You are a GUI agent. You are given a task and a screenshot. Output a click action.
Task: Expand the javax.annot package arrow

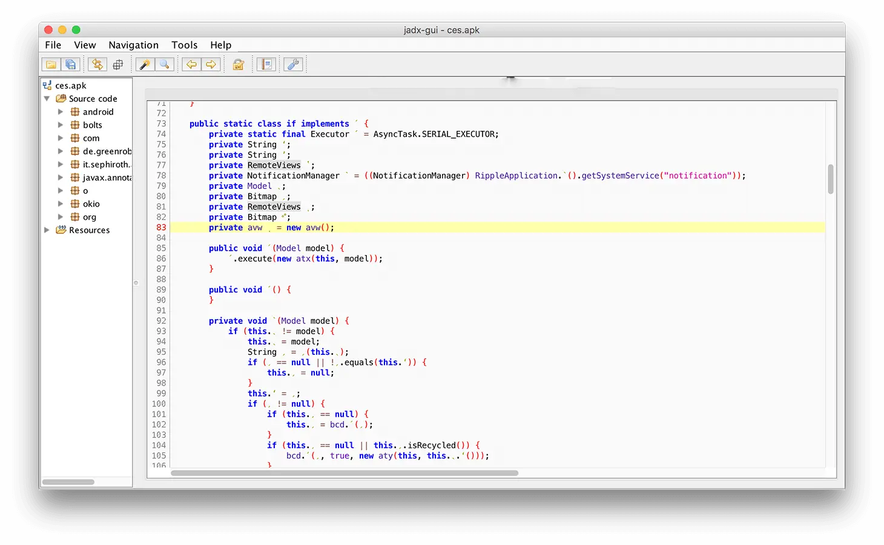tap(60, 177)
